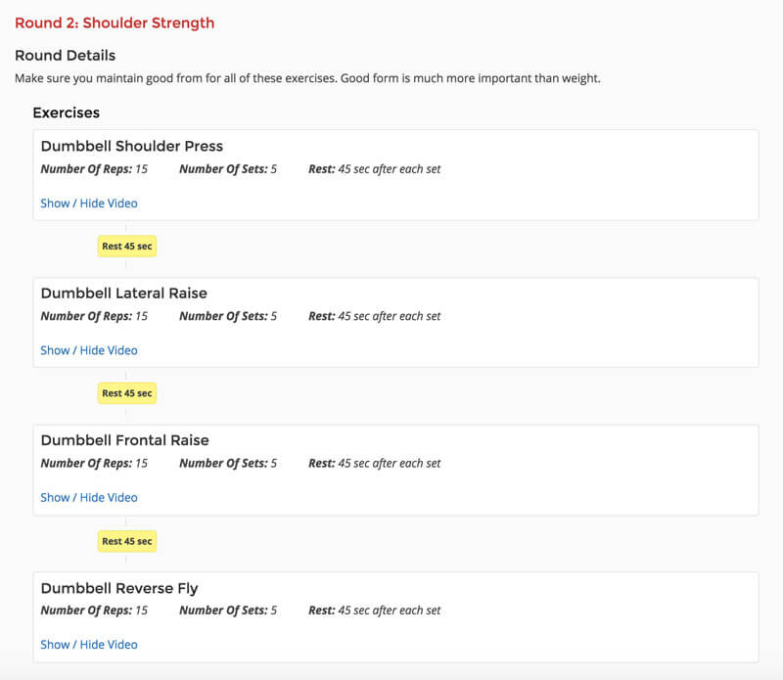Click the Round Details heading
The image size is (783, 680).
[x=65, y=56]
